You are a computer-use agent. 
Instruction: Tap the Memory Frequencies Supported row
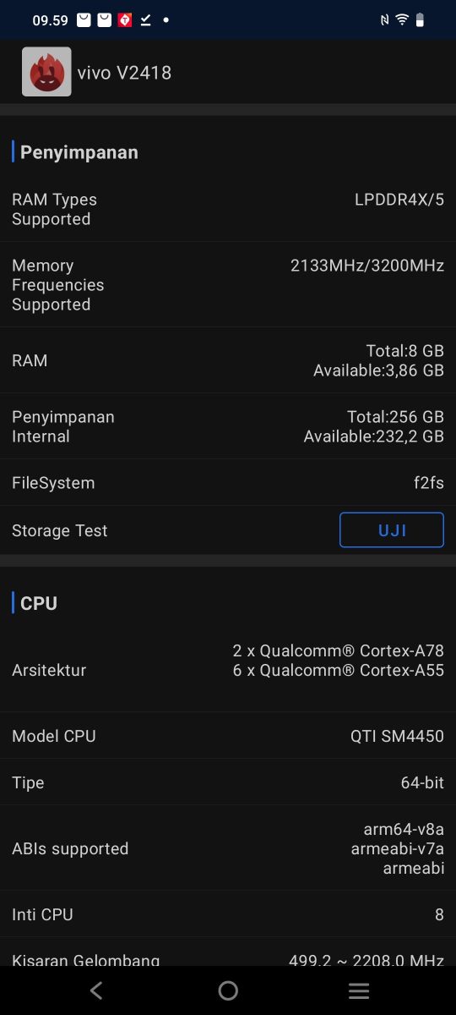tap(228, 285)
